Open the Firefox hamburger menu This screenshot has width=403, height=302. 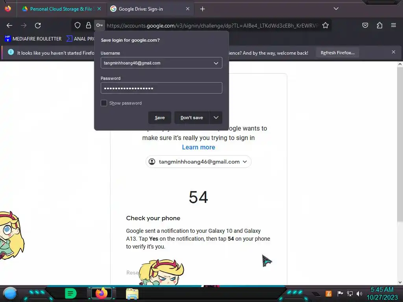coord(394,25)
